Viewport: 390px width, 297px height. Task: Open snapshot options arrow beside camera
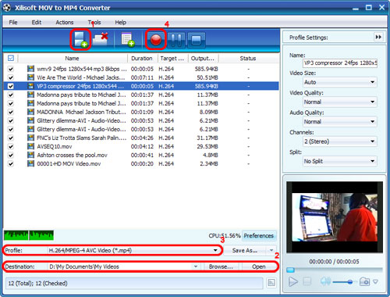click(x=375, y=281)
